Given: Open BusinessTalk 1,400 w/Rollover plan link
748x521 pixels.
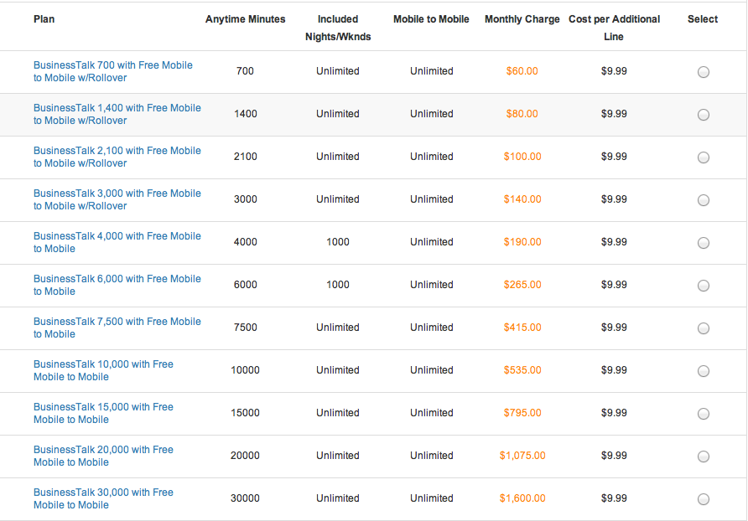Looking at the screenshot, I should click(117, 115).
